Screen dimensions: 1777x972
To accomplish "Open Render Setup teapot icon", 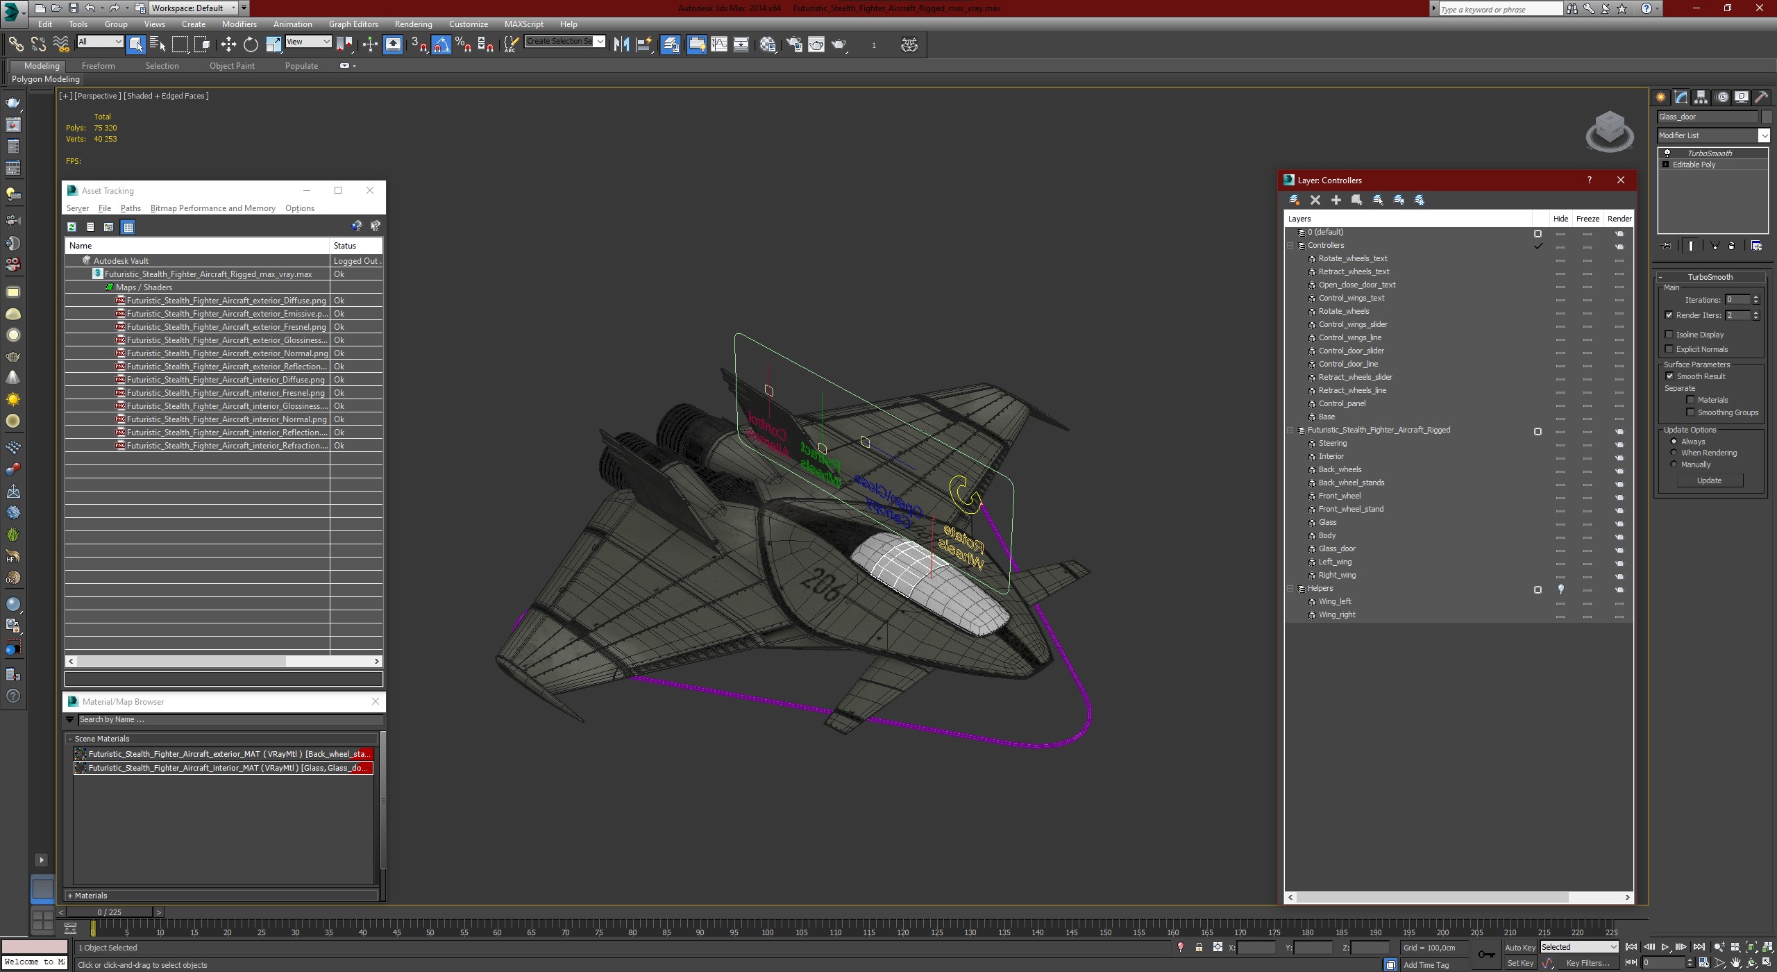I will pos(794,44).
